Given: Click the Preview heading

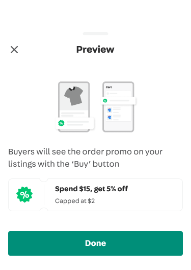Looking at the screenshot, I should click(95, 50).
